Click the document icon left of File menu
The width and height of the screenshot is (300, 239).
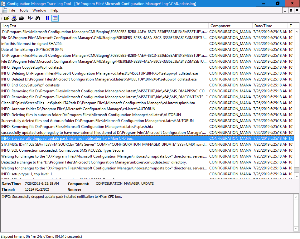pos(5,10)
